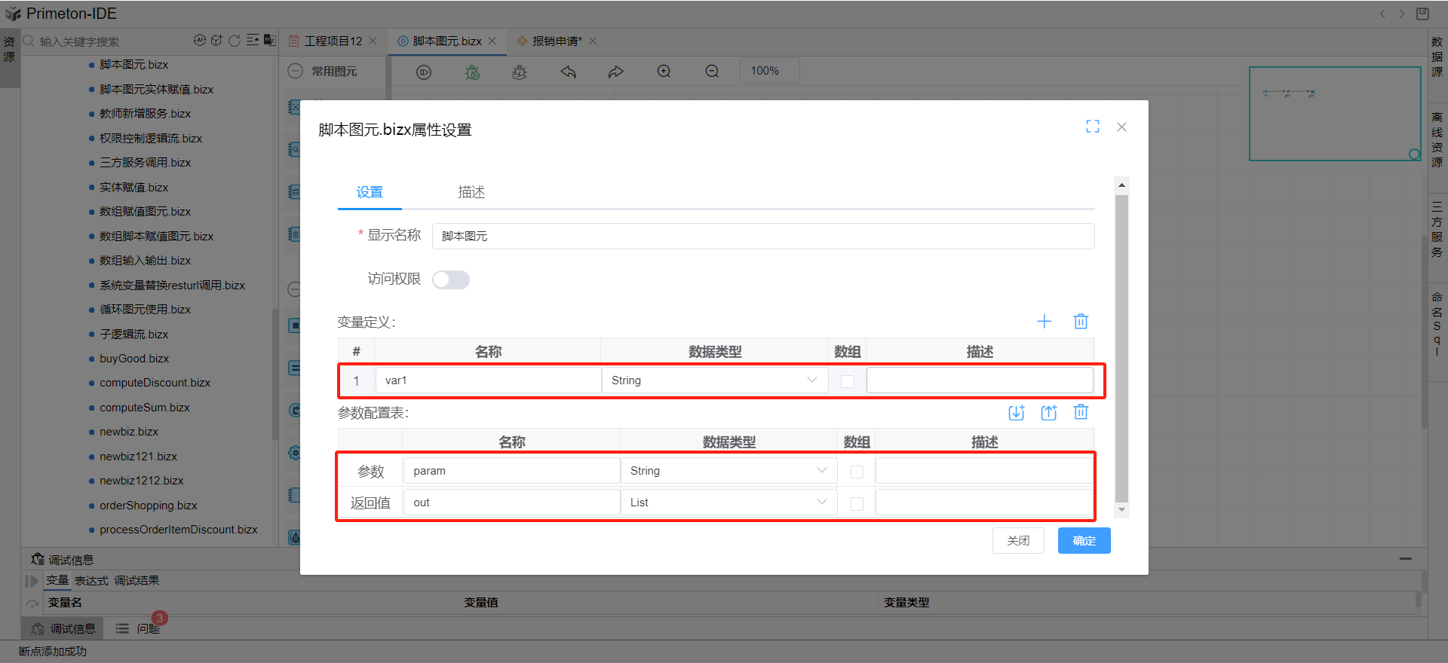The height and width of the screenshot is (663, 1448).
Task: Open data type dropdown for var1
Action: [713, 380]
